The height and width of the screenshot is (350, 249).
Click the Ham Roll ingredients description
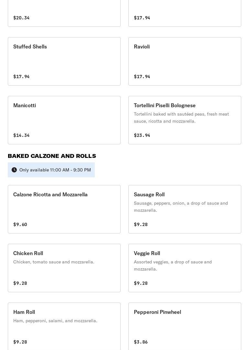[55, 321]
